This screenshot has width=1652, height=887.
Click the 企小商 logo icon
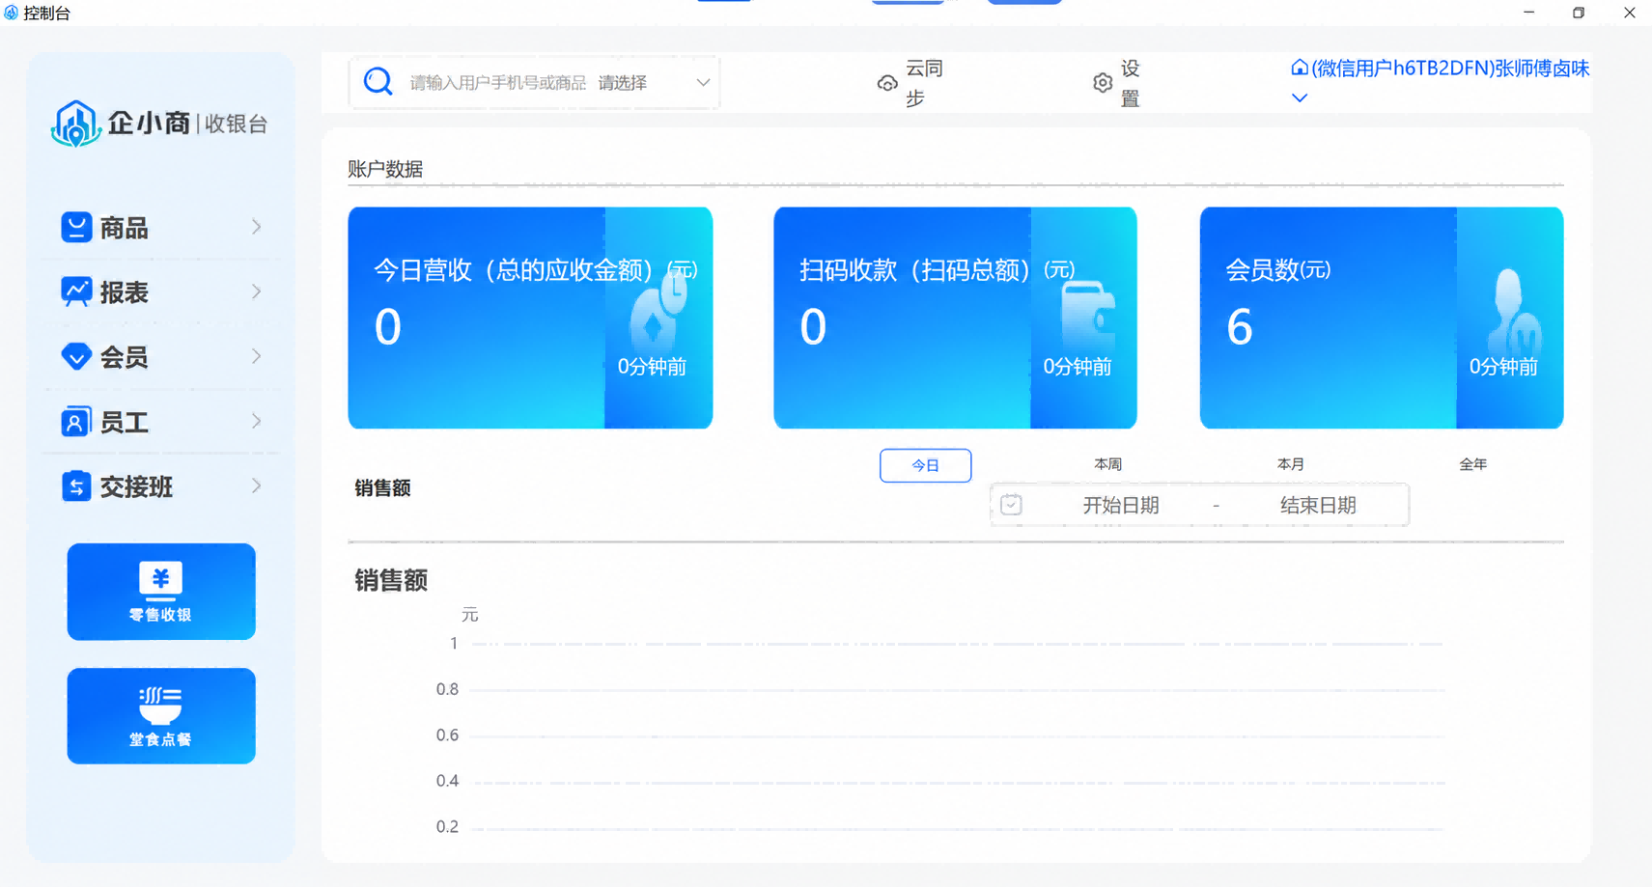click(76, 124)
